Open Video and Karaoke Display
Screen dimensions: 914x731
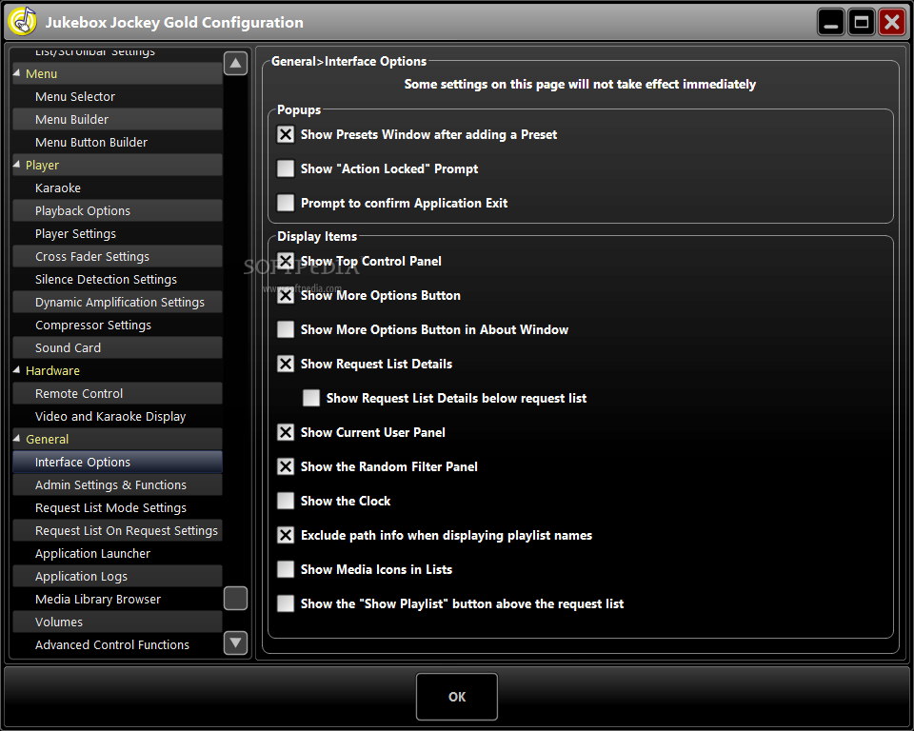pos(117,416)
